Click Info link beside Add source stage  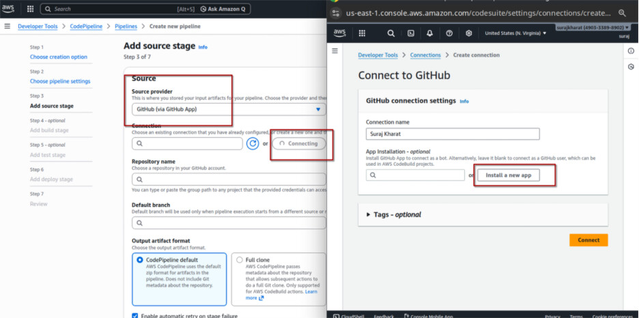coord(203,47)
